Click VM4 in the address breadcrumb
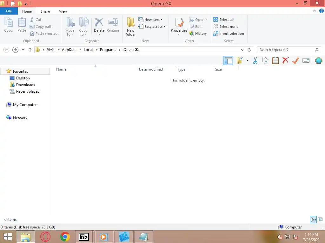This screenshot has height=243, width=325. click(51, 50)
